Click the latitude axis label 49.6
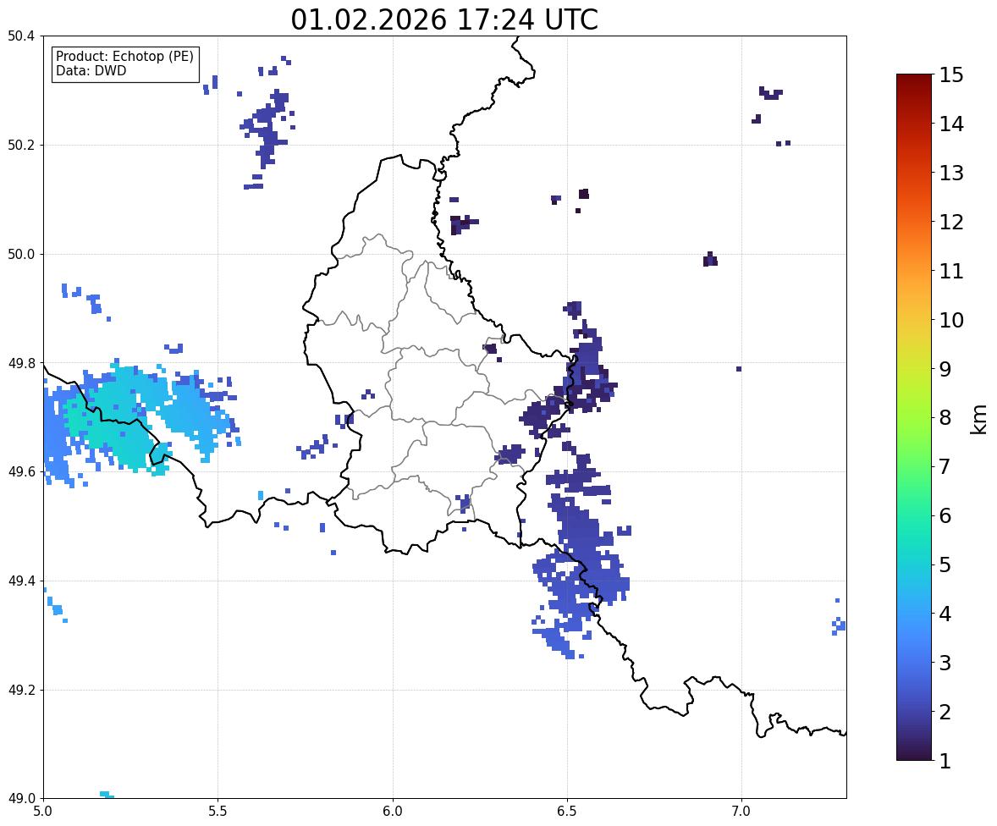The height and width of the screenshot is (826, 997). (21, 471)
